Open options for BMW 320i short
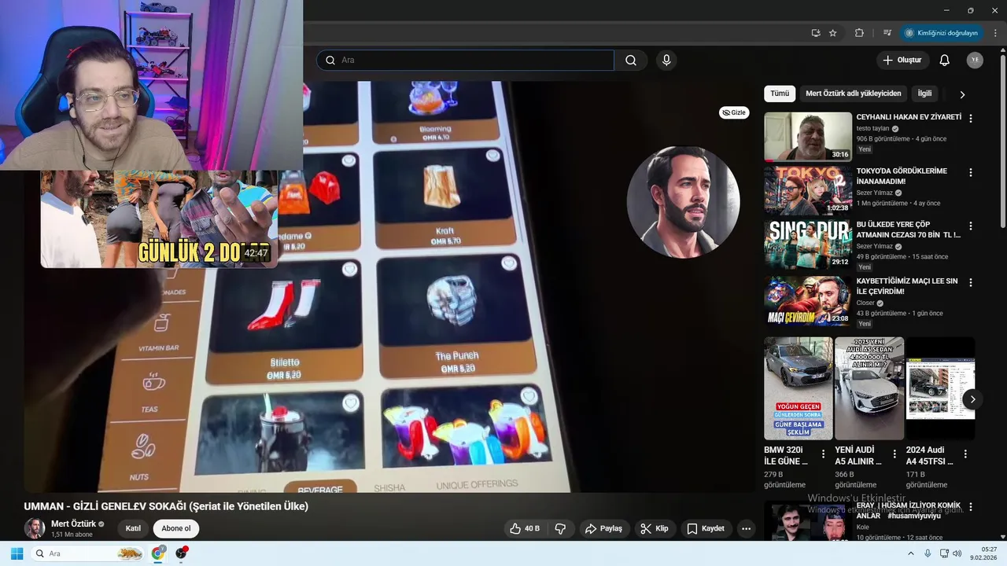Image resolution: width=1007 pixels, height=566 pixels. [824, 454]
